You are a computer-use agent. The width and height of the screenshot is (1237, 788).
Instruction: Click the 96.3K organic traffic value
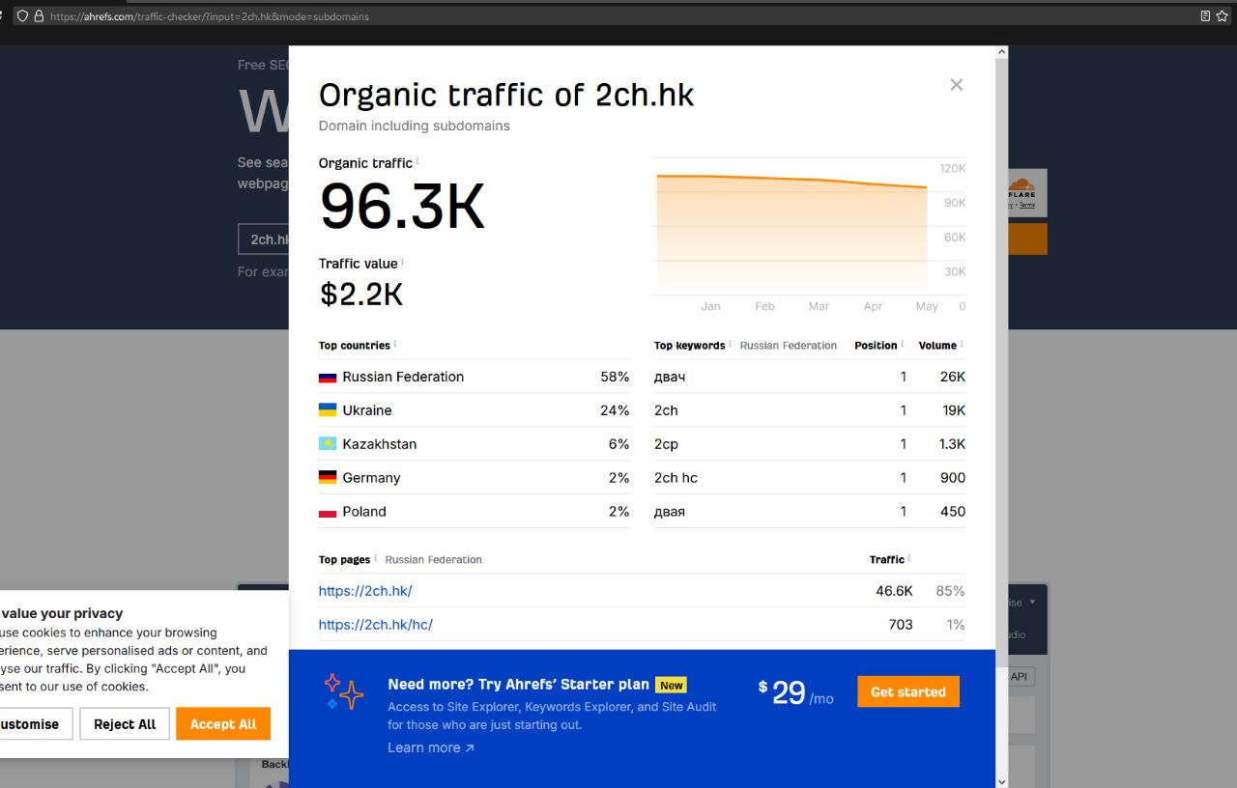[x=402, y=207]
